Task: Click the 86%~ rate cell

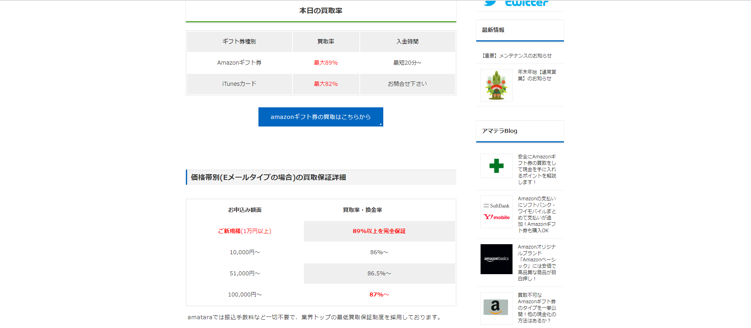Action: [x=379, y=252]
